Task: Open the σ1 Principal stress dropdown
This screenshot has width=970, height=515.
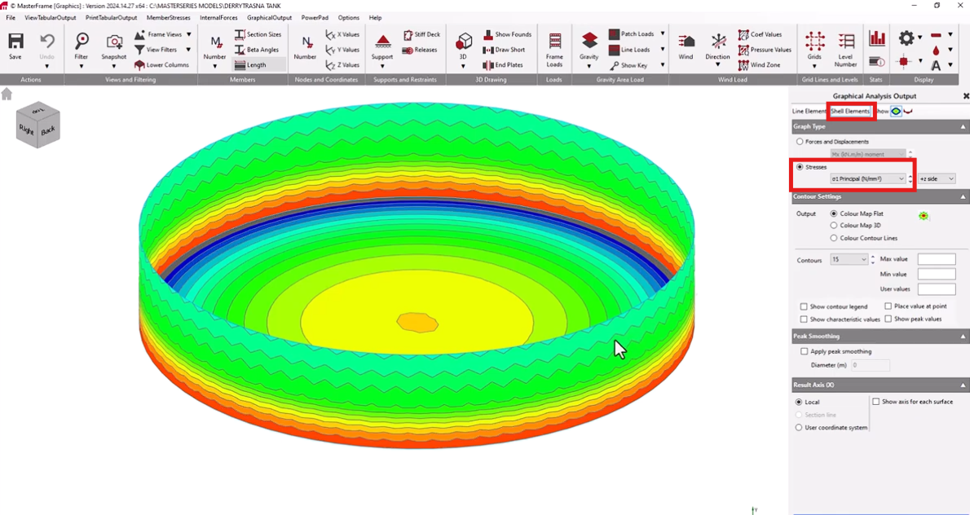Action: coord(867,178)
